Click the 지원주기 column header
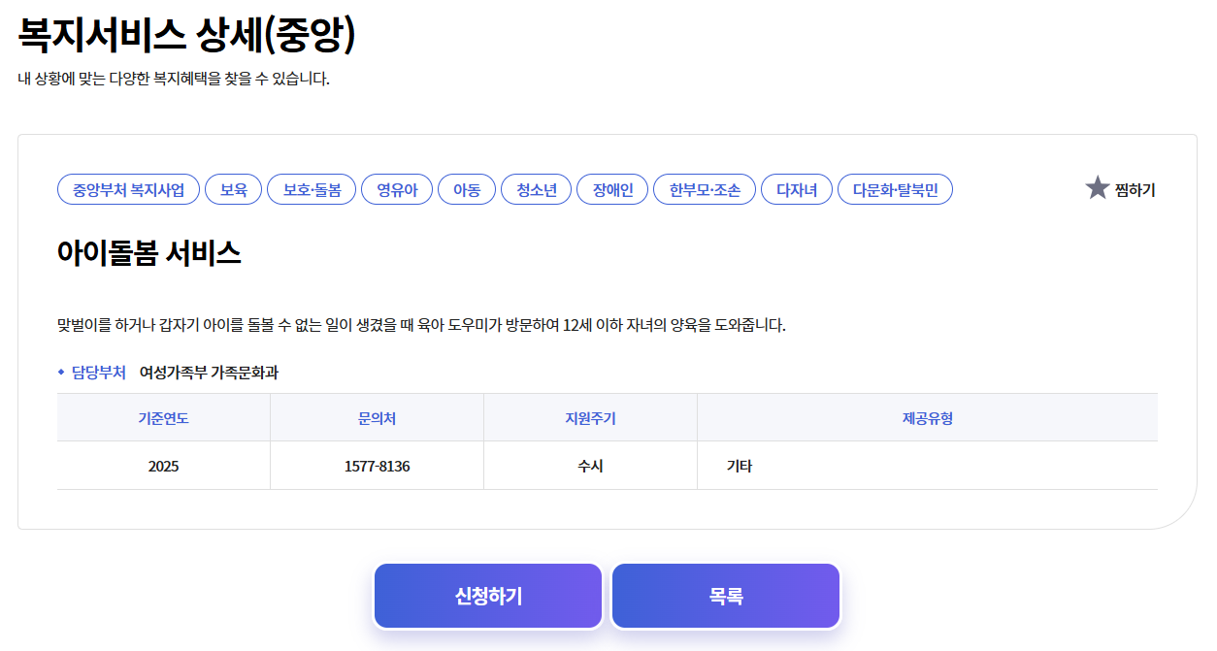This screenshot has width=1217, height=651. (x=590, y=418)
